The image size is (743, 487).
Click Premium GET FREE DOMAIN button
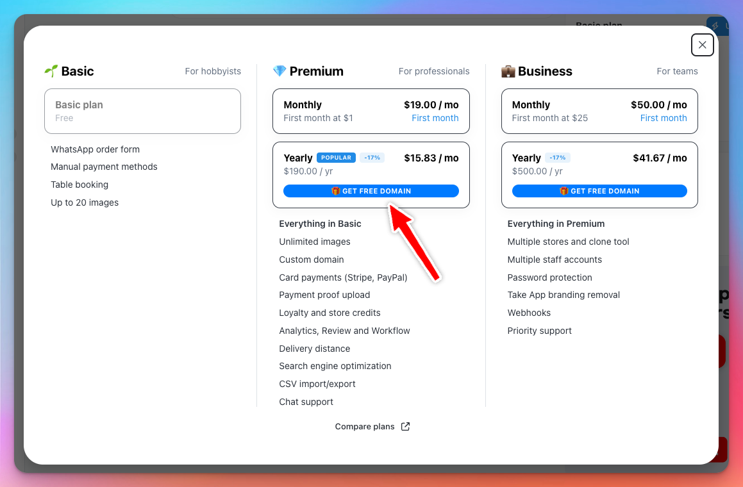point(371,191)
